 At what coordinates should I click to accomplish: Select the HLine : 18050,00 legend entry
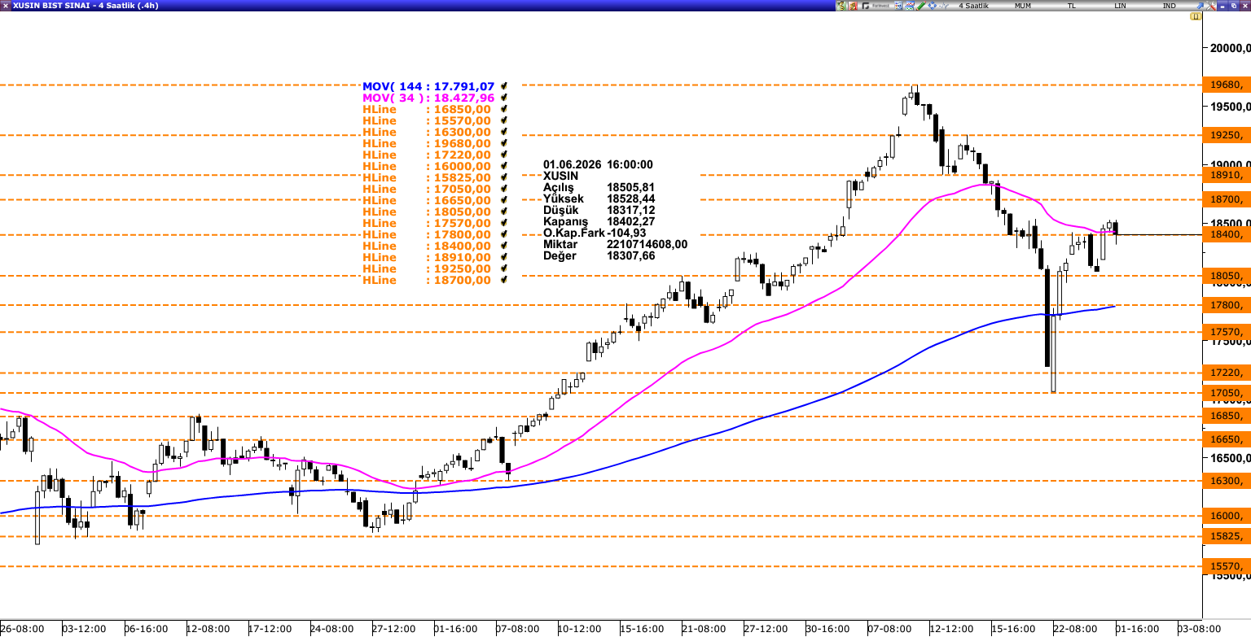pyautogui.click(x=427, y=212)
